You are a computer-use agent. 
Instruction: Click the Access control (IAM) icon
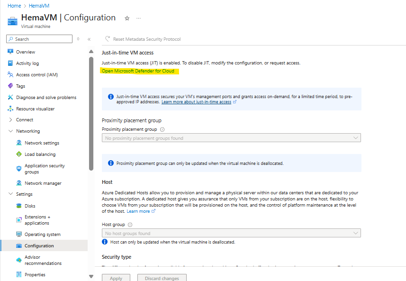click(x=10, y=74)
